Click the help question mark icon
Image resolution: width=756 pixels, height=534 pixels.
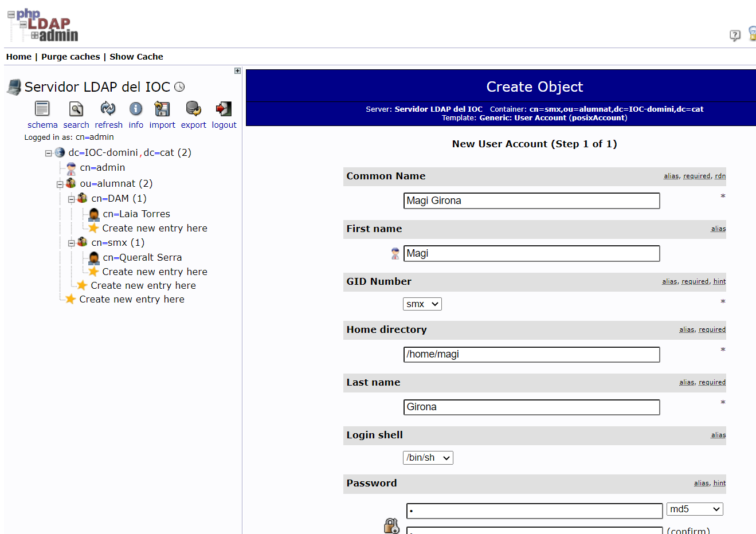735,36
